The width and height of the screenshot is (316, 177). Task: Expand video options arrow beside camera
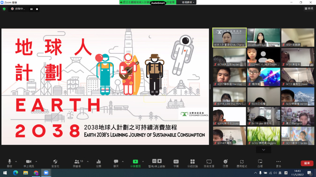(x=36, y=162)
